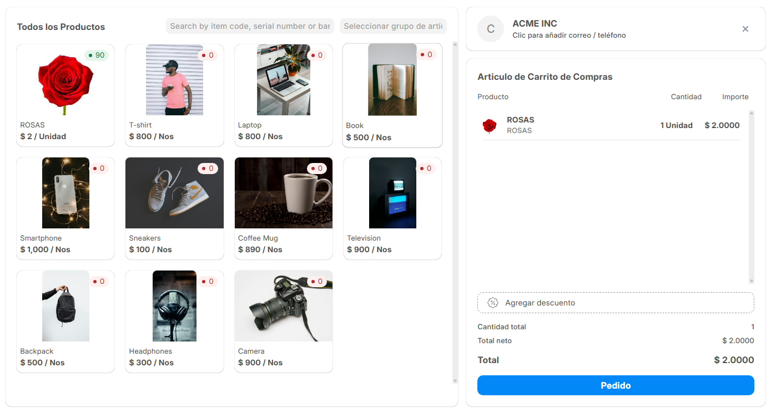Add the Coffee Mug to cart
771x413 pixels.
283,208
